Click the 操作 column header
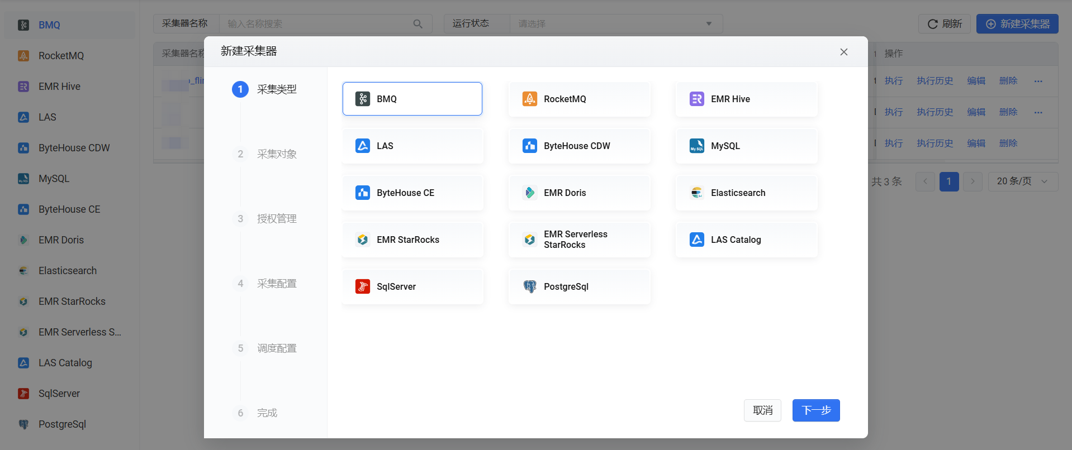Screen dimensions: 1072x450 [894, 54]
